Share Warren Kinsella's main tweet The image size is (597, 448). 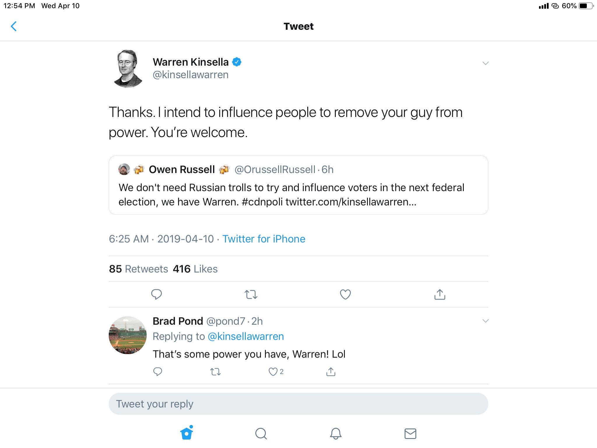pyautogui.click(x=440, y=294)
